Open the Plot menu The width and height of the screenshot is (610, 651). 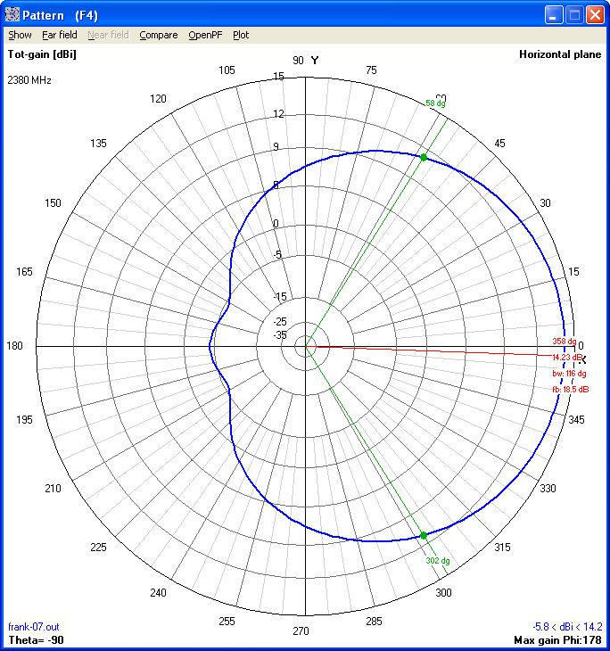point(241,36)
